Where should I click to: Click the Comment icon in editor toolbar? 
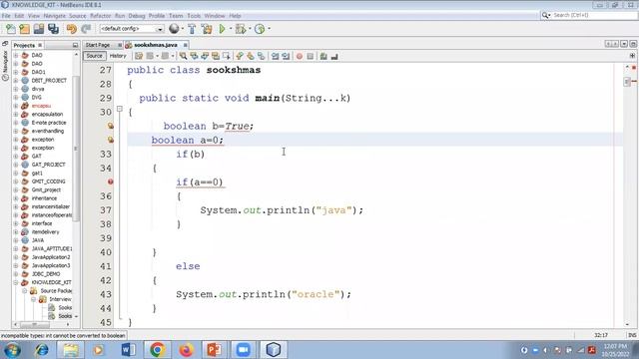(x=323, y=56)
